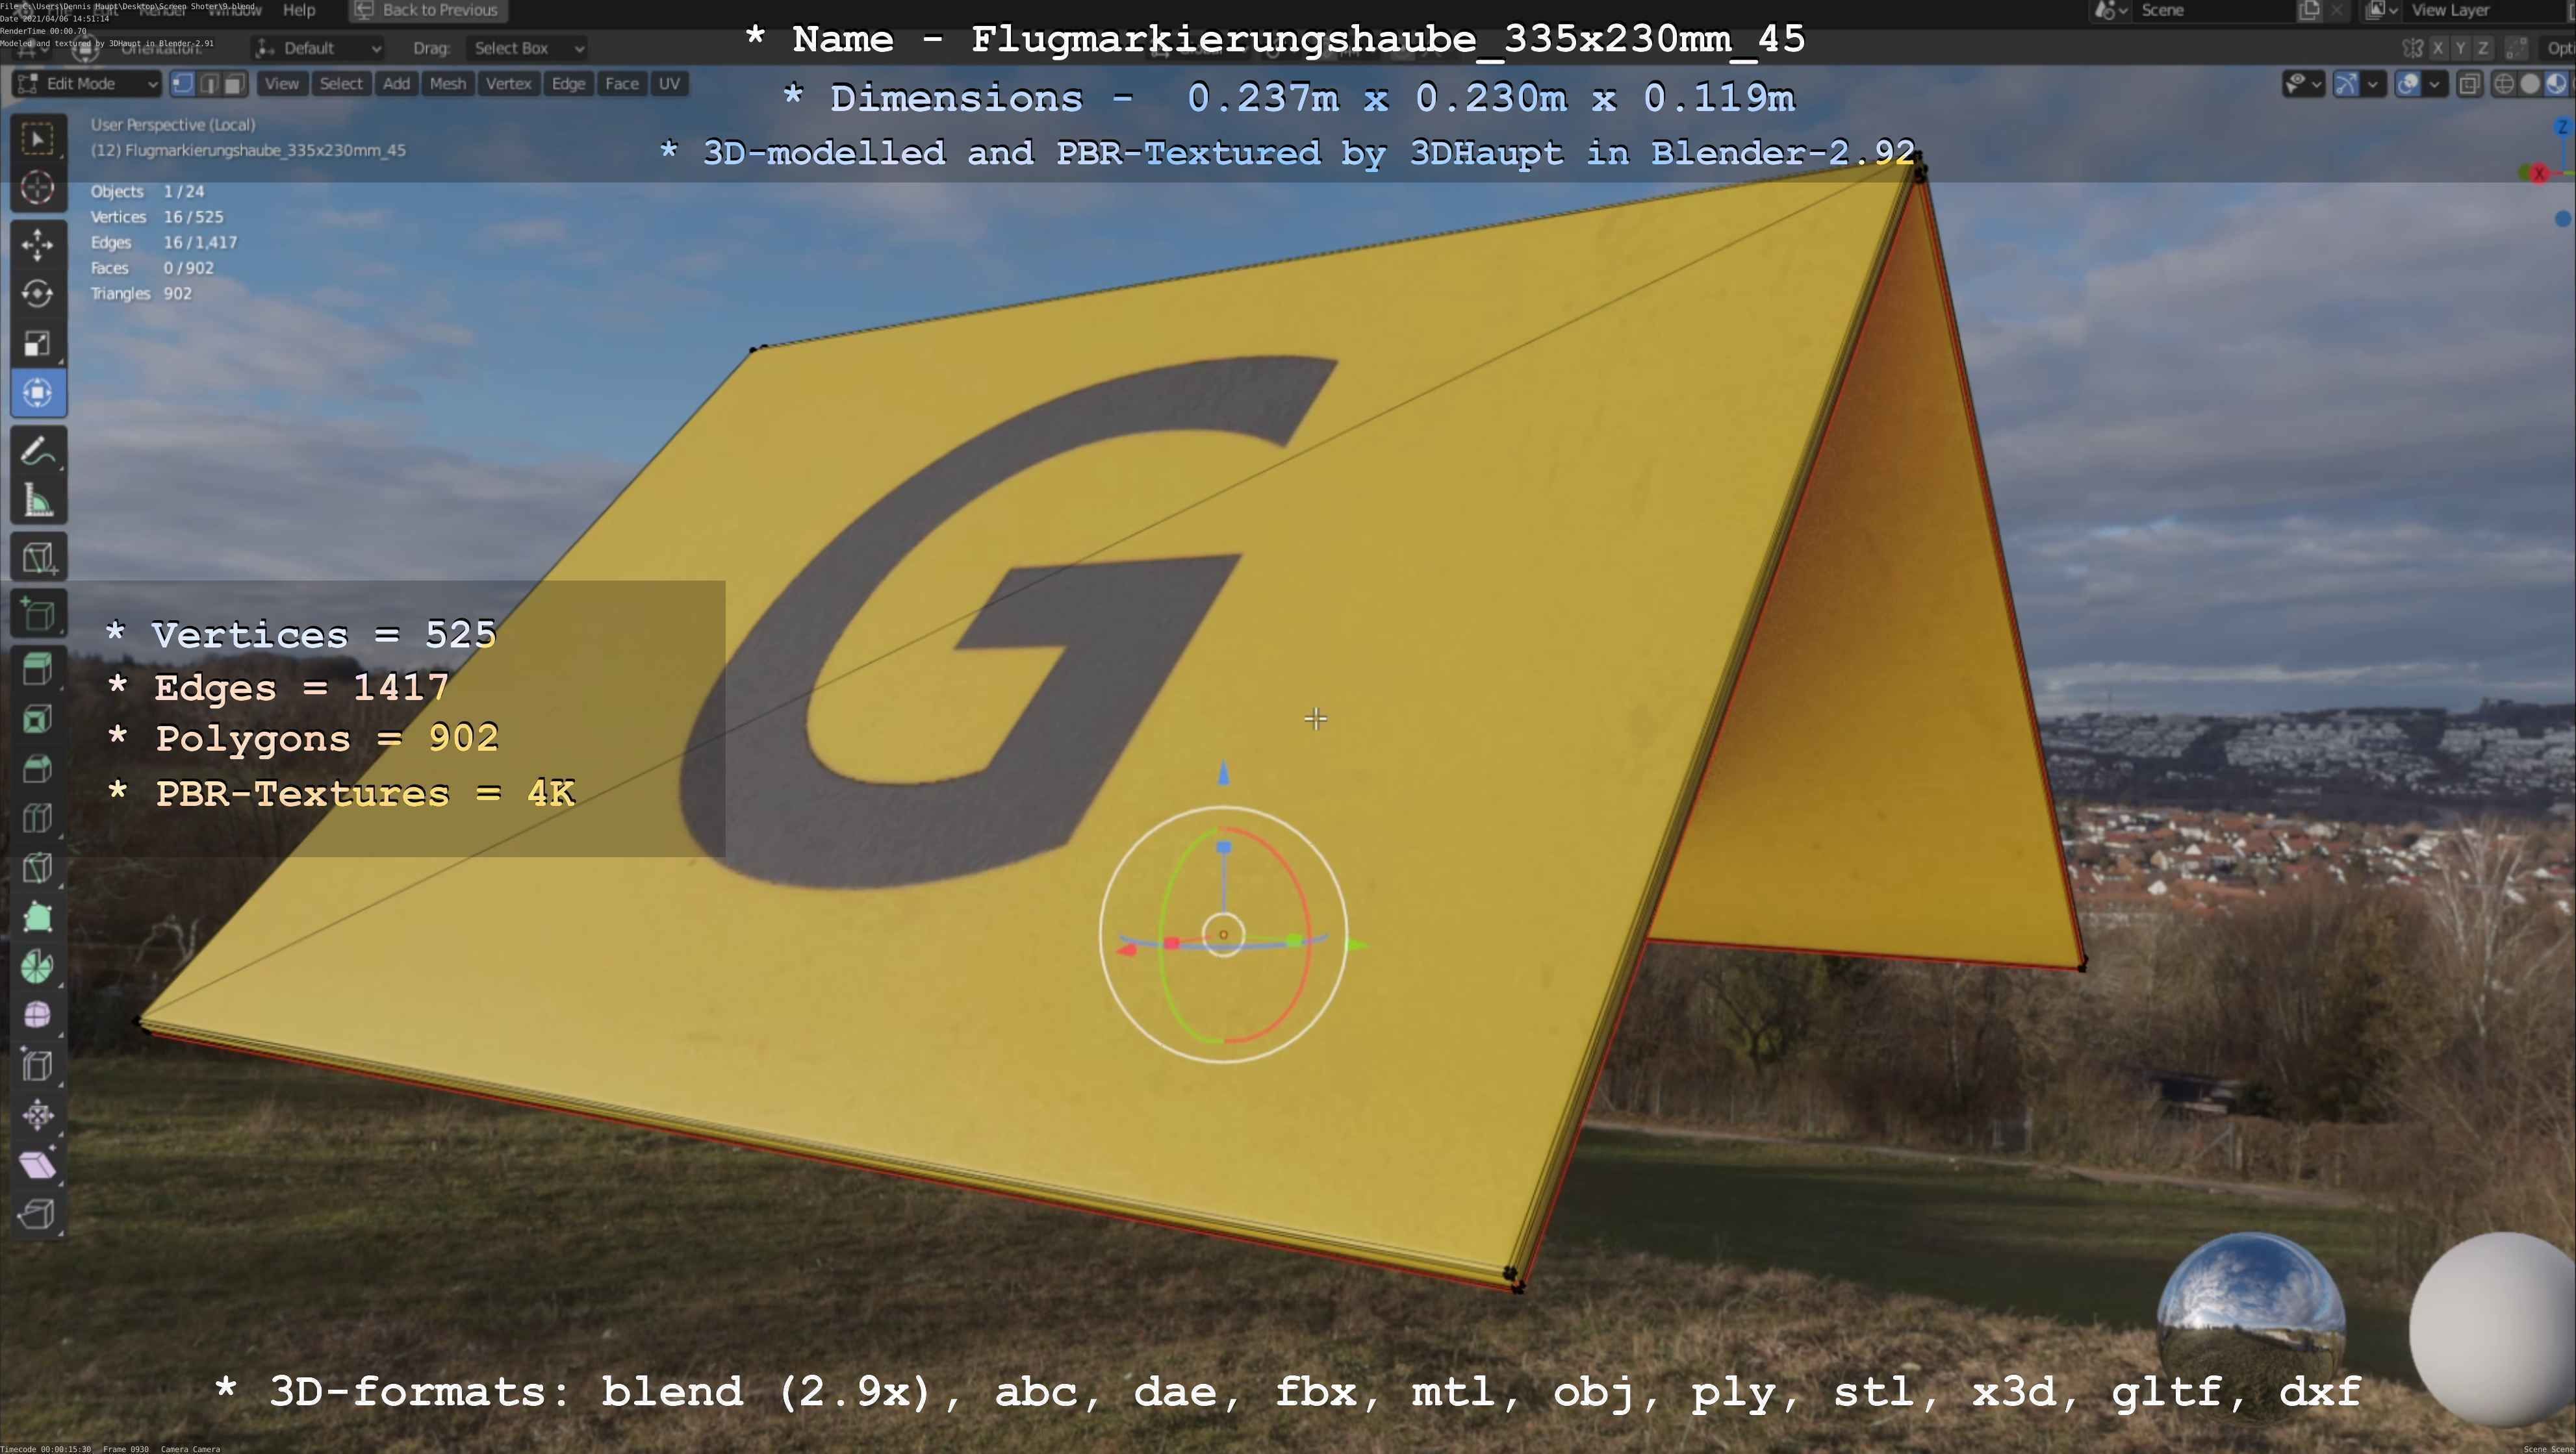This screenshot has width=2576, height=1454.
Task: Switch to face select mode
Action: tap(234, 84)
